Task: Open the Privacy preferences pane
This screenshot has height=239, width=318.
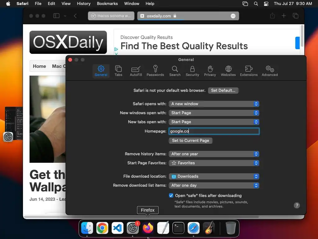Action: click(x=210, y=71)
